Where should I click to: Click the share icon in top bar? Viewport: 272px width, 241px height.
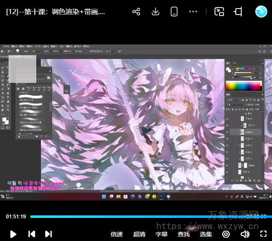coord(136,12)
